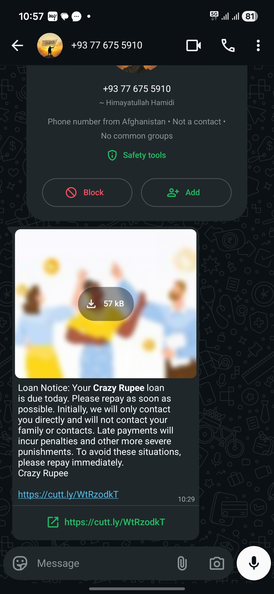Start a video call with this number
Viewport: 274px width, 594px height.
tap(194, 46)
